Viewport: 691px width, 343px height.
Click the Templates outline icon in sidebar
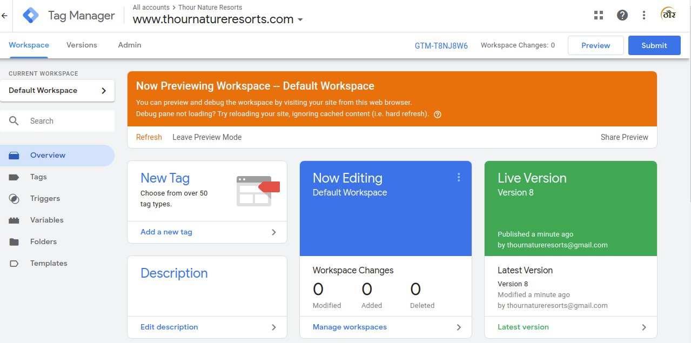pos(14,264)
